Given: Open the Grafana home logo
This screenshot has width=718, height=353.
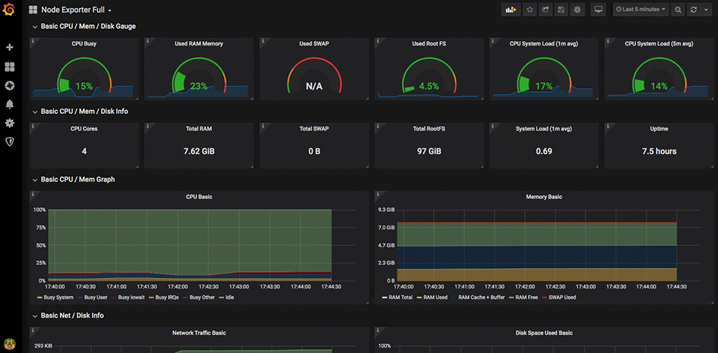Looking at the screenshot, I should (x=9, y=9).
